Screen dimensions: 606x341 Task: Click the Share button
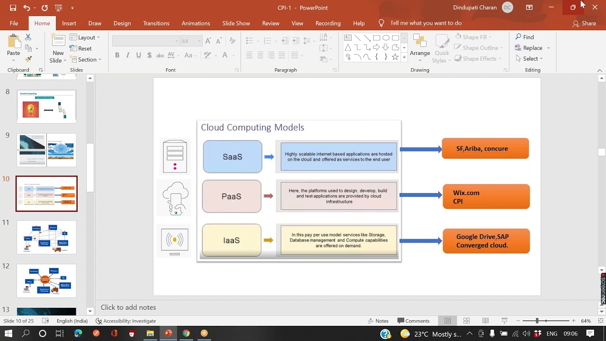coord(584,23)
